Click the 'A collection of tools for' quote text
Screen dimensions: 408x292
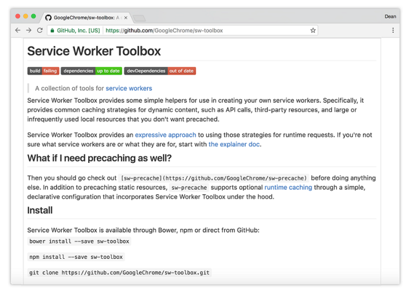point(70,89)
